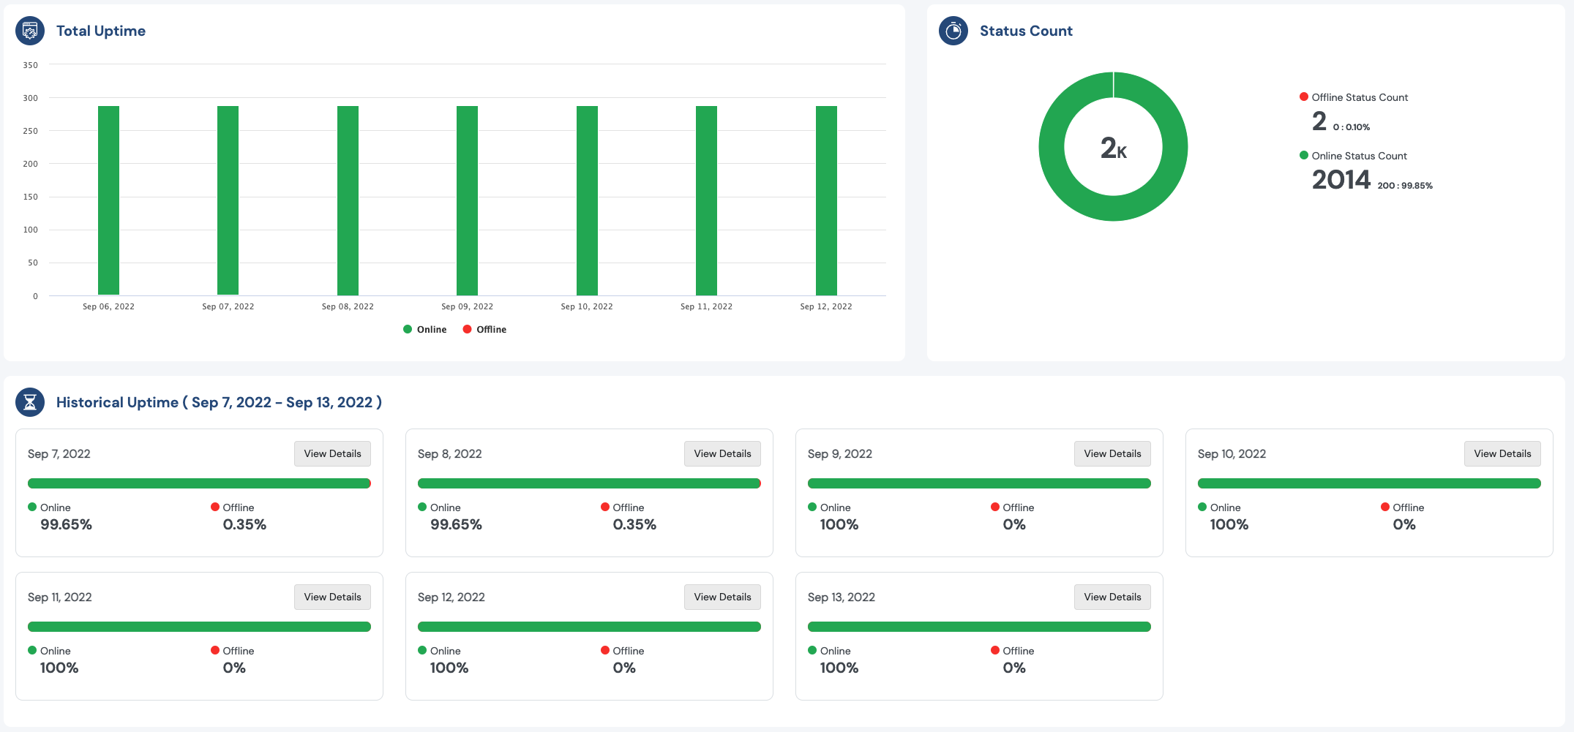Click the 350 y-axis label
The height and width of the screenshot is (732, 1574).
tap(30, 65)
